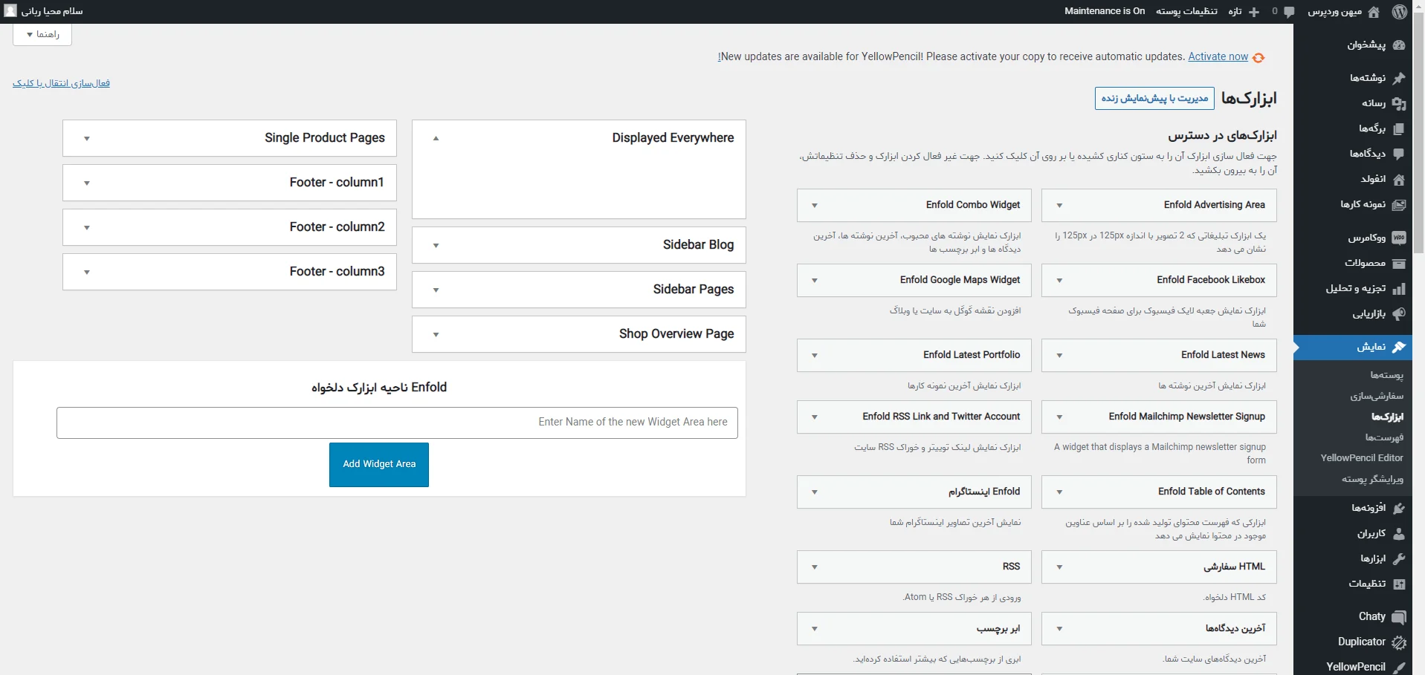Click Enfold Latest News widget title
Viewport: 1425px width, 675px height.
[x=1223, y=355]
